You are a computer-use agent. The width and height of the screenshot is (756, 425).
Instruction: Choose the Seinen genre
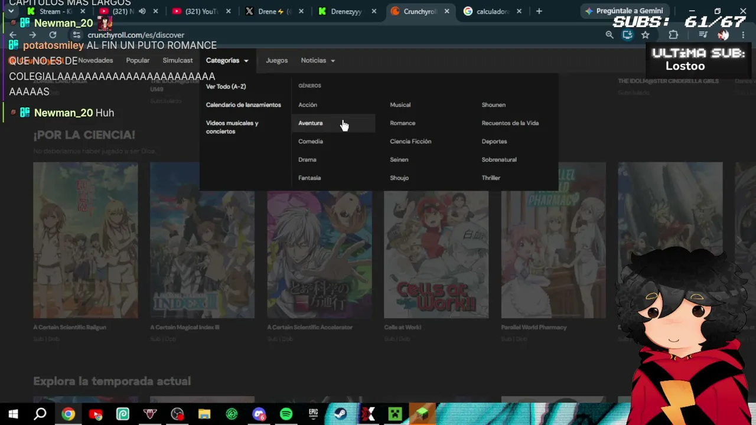[399, 159]
